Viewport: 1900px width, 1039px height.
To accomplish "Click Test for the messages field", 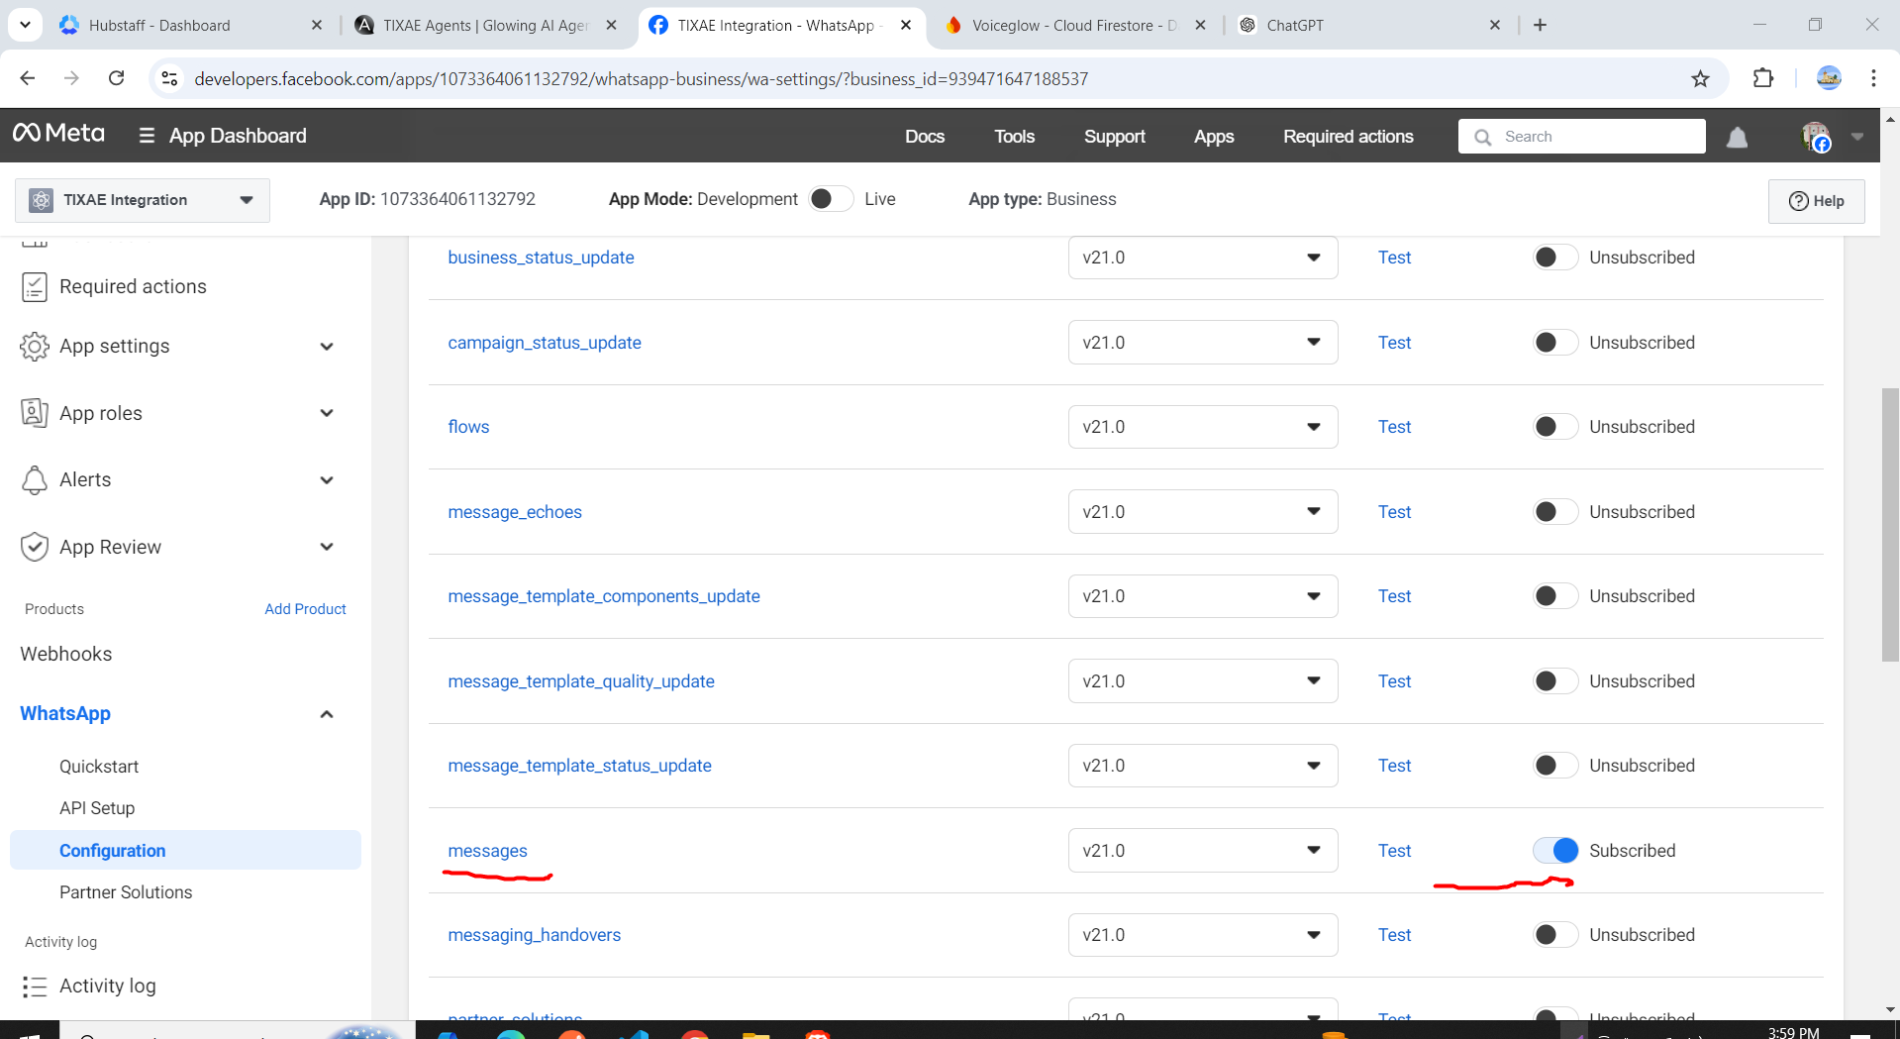I will coord(1394,851).
